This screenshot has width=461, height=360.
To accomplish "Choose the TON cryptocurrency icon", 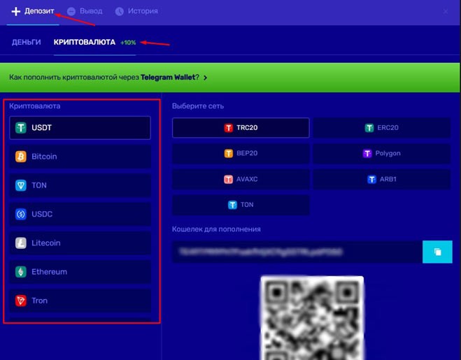I will [x=21, y=185].
